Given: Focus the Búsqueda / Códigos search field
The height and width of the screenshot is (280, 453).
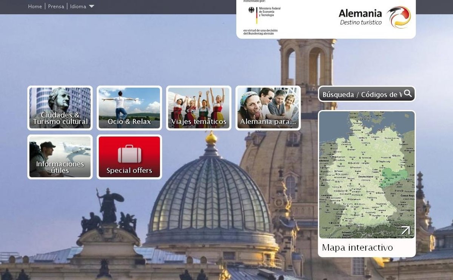Looking at the screenshot, I should coord(362,94).
